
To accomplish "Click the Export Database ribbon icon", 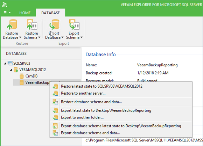I will click(x=54, y=24).
